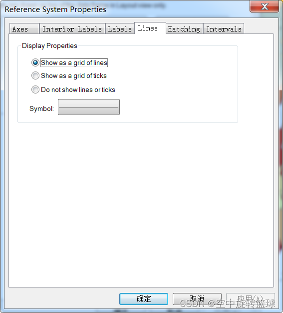This screenshot has width=283, height=313.
Task: Close the Reference System Properties dialog
Action: [264, 6]
